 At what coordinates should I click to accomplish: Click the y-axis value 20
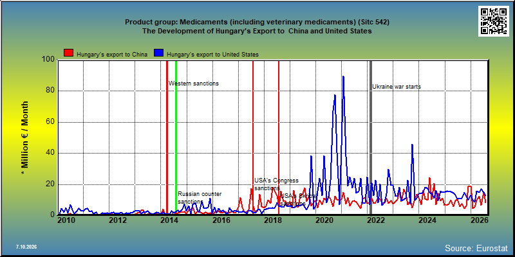pyautogui.click(x=50, y=184)
